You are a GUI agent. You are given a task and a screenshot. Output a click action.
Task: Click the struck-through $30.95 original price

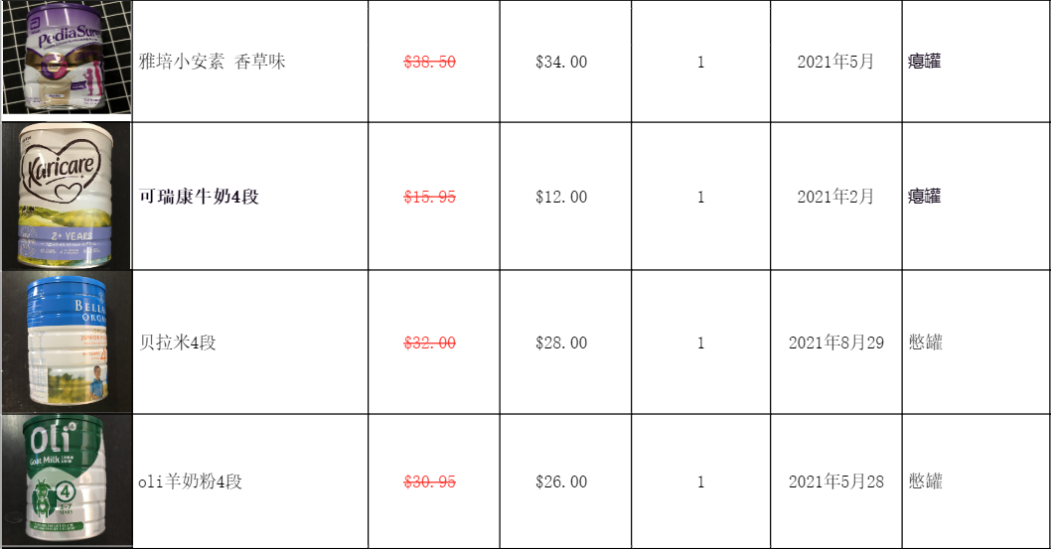tap(429, 482)
